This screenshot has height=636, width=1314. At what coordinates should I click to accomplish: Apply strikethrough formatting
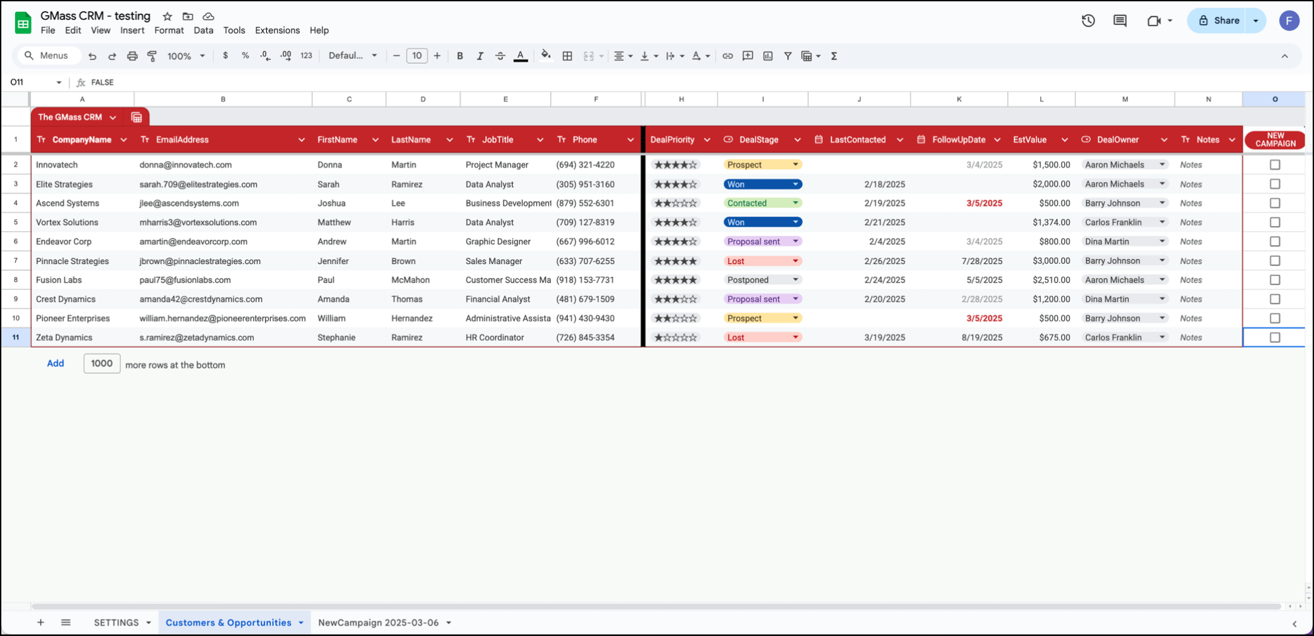point(500,56)
